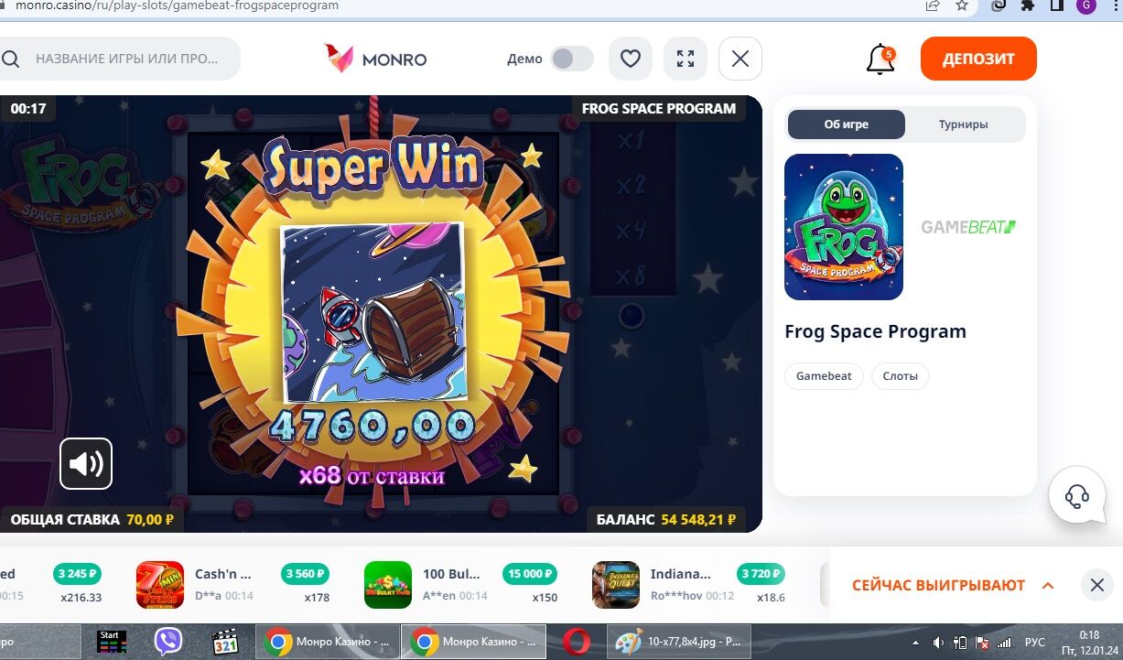Viewport: 1123px width, 660px height.
Task: Select the Об игре tab
Action: tap(846, 124)
